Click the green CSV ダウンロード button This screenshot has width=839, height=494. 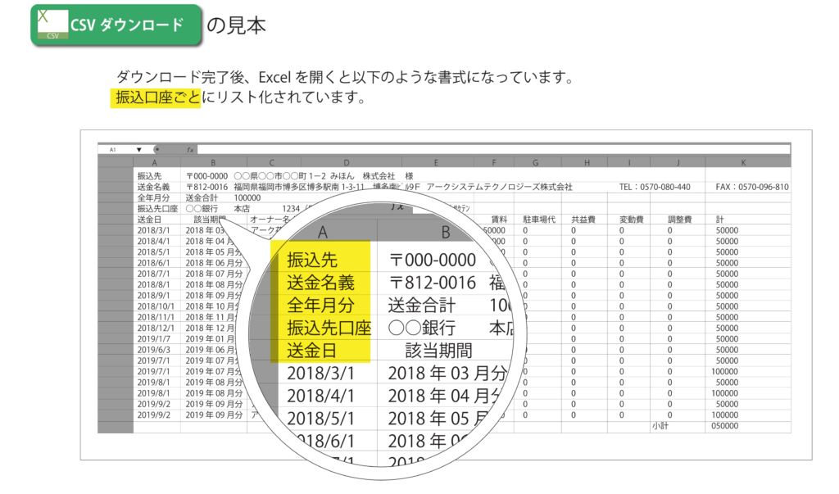(x=116, y=25)
